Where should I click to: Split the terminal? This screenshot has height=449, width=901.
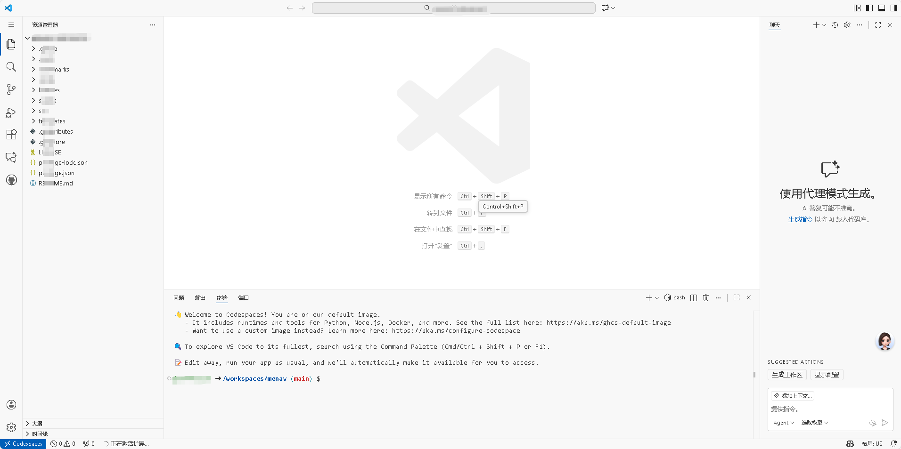point(694,297)
